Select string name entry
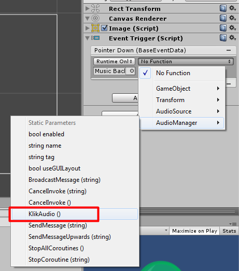The image size is (239, 271). 75,146
